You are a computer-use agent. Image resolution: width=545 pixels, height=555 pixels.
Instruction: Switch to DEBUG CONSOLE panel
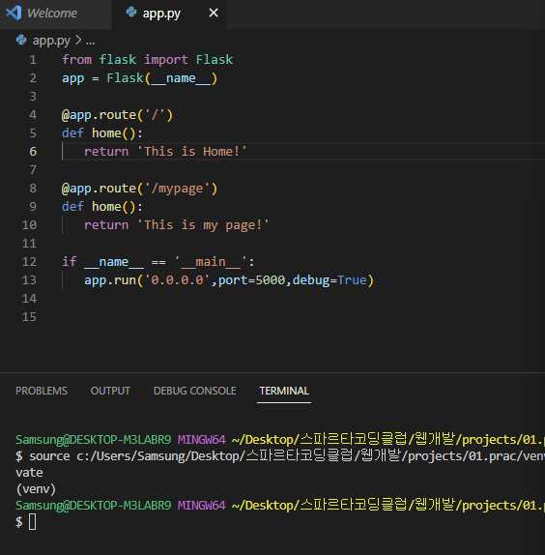click(x=194, y=391)
